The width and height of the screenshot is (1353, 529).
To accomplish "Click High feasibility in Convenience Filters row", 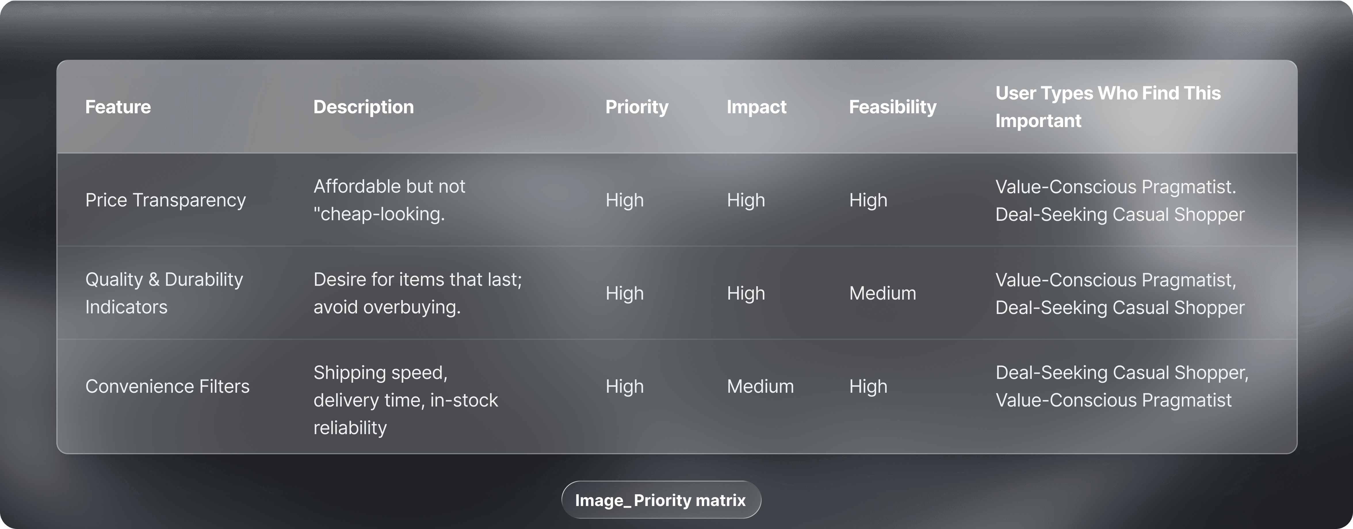I will 868,386.
